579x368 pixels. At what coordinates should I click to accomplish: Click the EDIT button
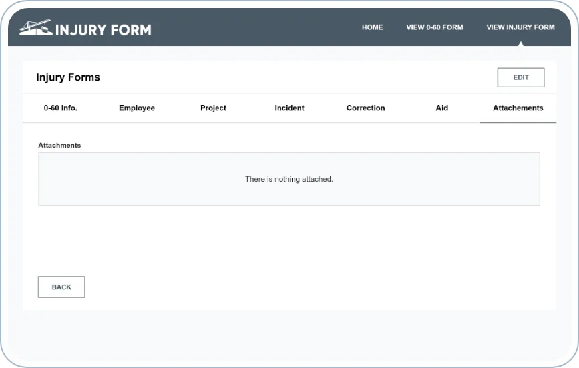pyautogui.click(x=521, y=77)
